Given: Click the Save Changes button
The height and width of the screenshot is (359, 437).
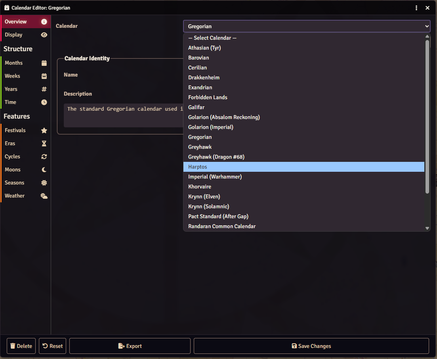Looking at the screenshot, I should click(x=311, y=346).
